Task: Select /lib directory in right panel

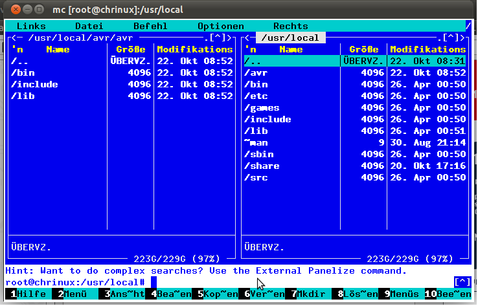Action: pos(355,131)
